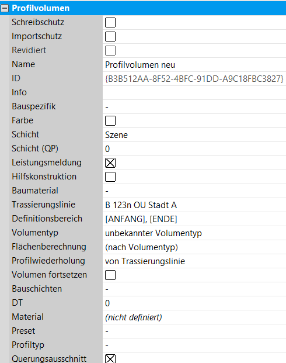286x363 pixels.
Task: Open the Volumentyp 'unbekannter Volumentyp' dropdown
Action: pos(194,233)
